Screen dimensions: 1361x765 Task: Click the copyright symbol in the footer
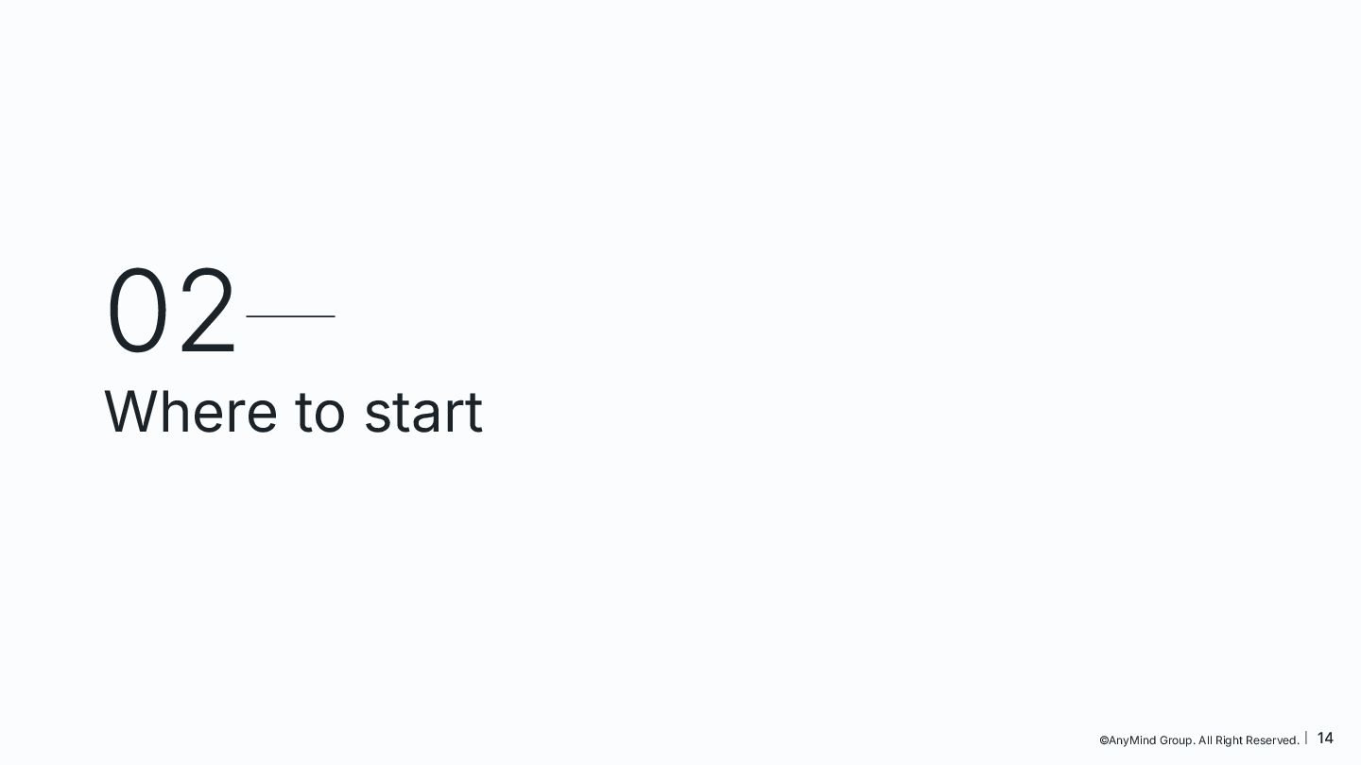coord(1104,740)
